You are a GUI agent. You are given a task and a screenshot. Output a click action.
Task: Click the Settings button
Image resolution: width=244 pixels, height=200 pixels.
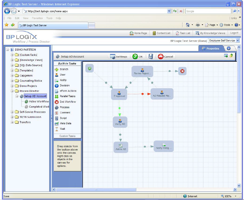pyautogui.click(x=119, y=56)
